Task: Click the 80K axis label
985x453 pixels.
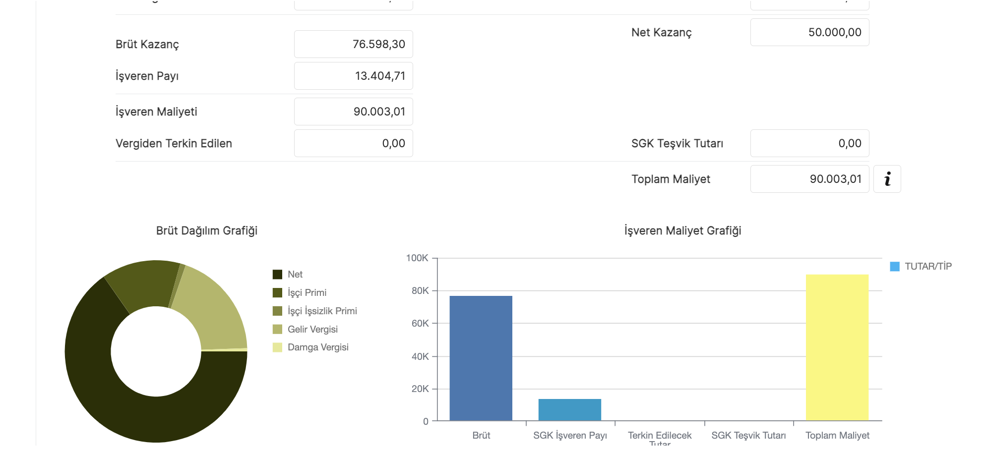Action: click(420, 290)
